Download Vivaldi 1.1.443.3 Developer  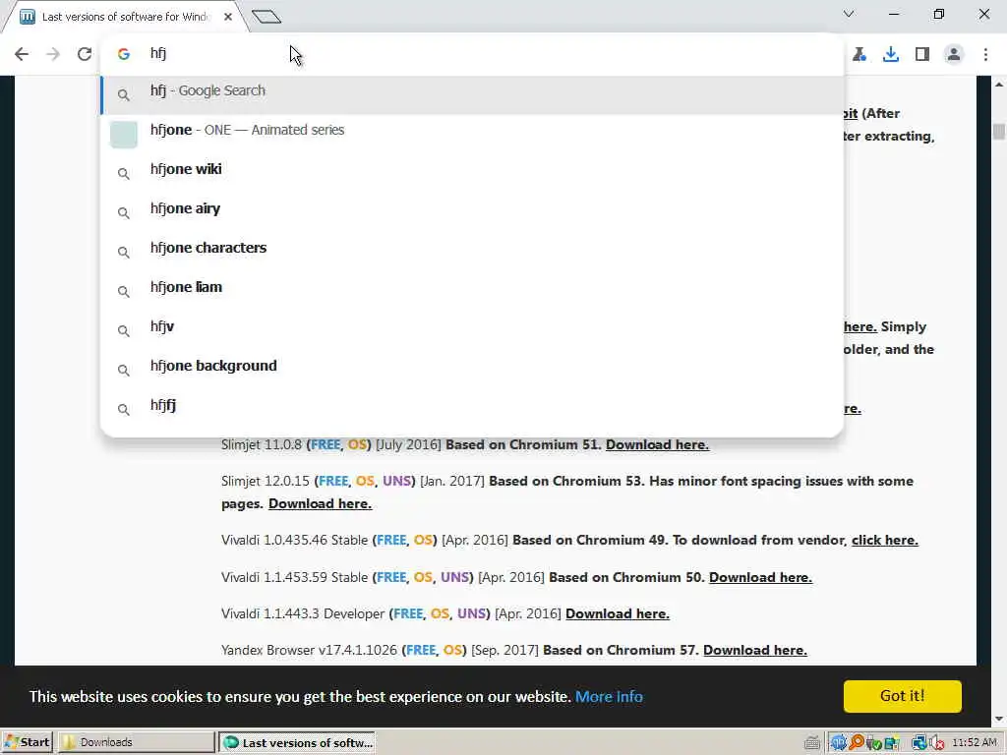pos(618,613)
